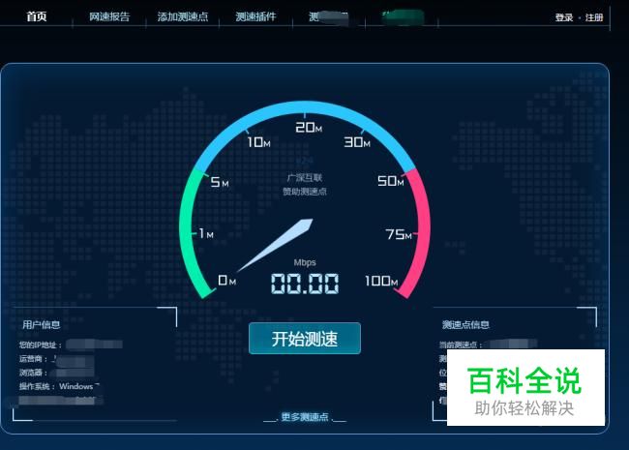The height and width of the screenshot is (450, 629).
Task: Click the 20M mark on the gauge
Action: [309, 128]
